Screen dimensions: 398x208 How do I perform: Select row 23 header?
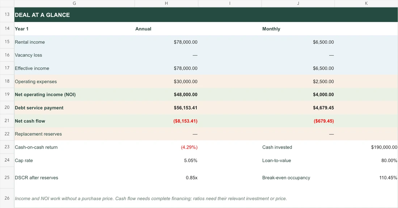point(7,147)
